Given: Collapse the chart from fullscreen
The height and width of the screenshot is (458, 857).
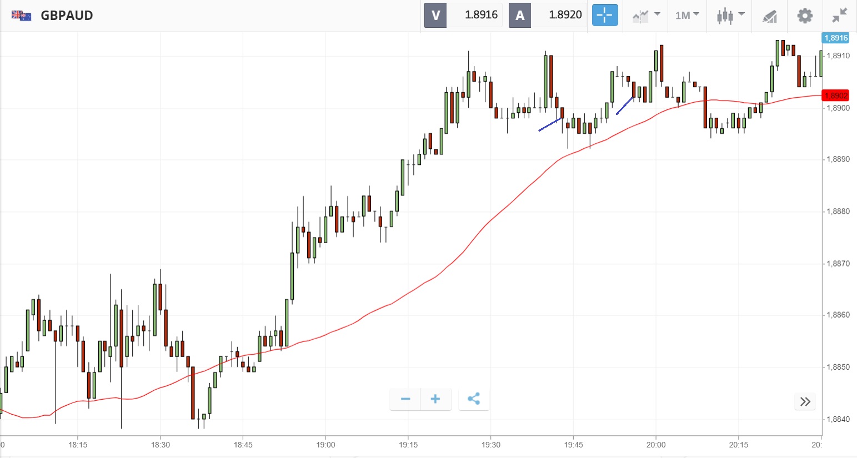Looking at the screenshot, I should (840, 15).
